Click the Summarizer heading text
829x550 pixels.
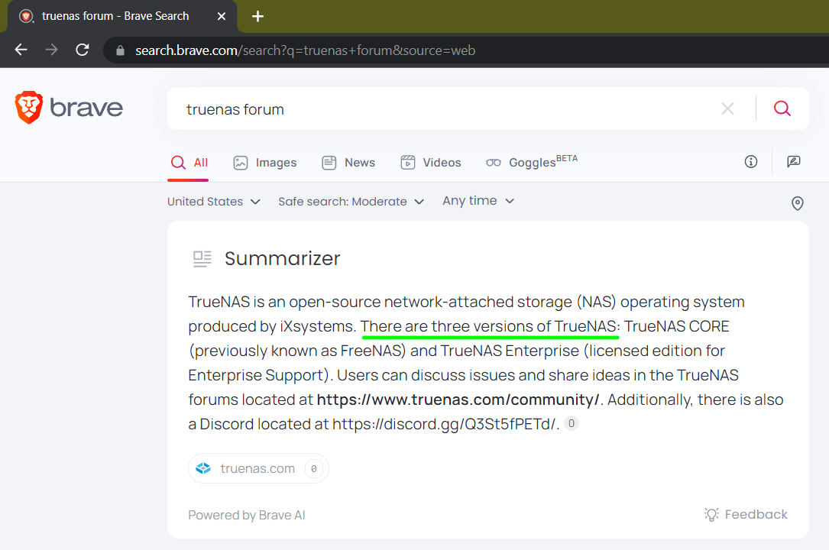(283, 258)
